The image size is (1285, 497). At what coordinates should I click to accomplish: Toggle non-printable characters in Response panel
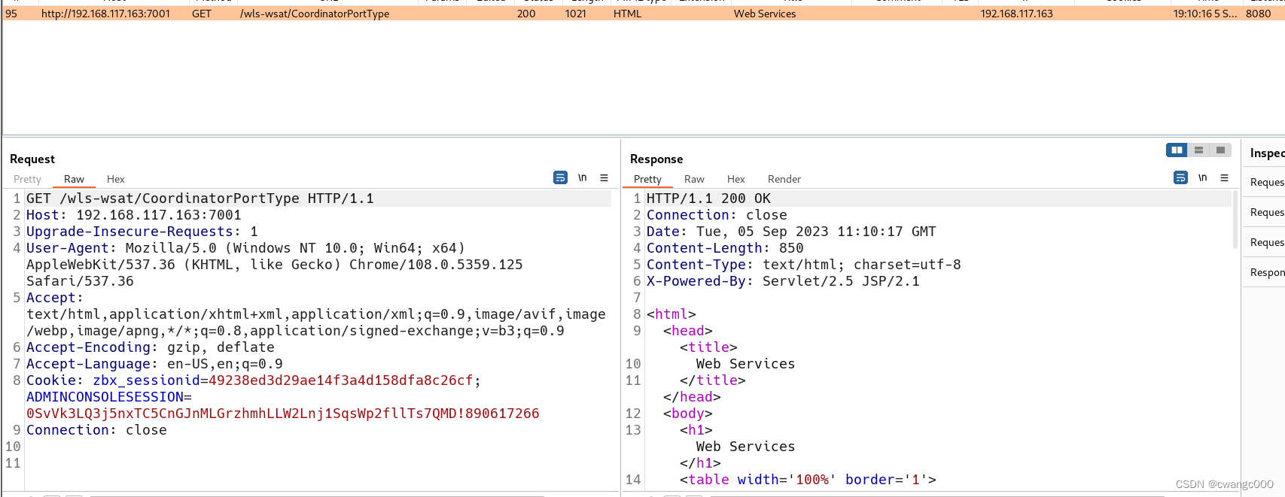[x=1202, y=177]
